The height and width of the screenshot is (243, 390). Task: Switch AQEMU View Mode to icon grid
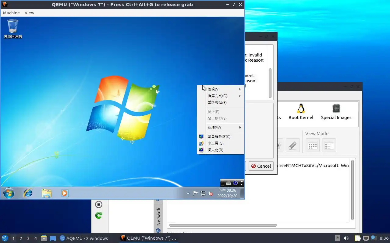point(313,145)
